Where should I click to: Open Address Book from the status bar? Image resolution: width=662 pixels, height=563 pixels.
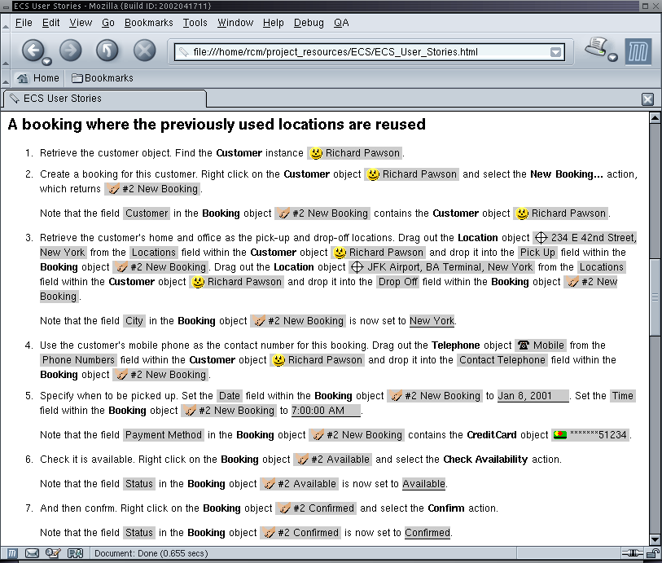click(75, 554)
